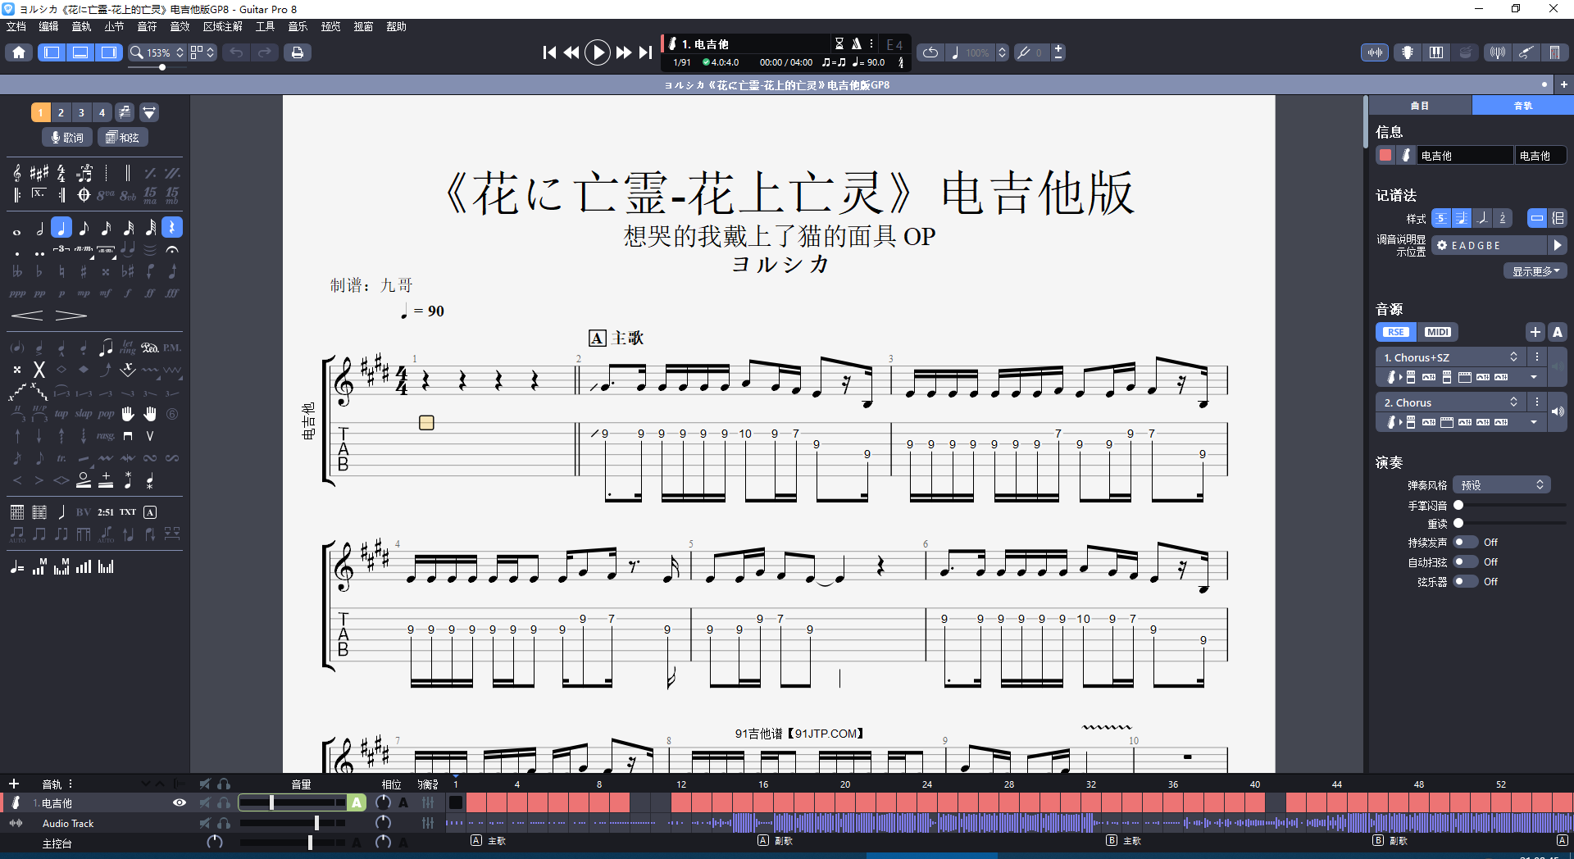Open the 歌词 lyrics editor

point(67,137)
